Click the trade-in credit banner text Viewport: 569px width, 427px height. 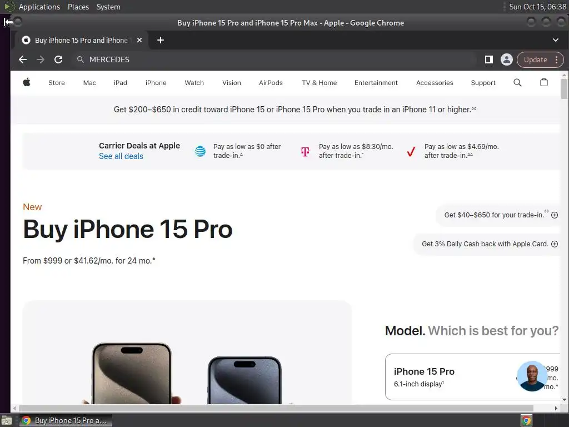coord(295,110)
